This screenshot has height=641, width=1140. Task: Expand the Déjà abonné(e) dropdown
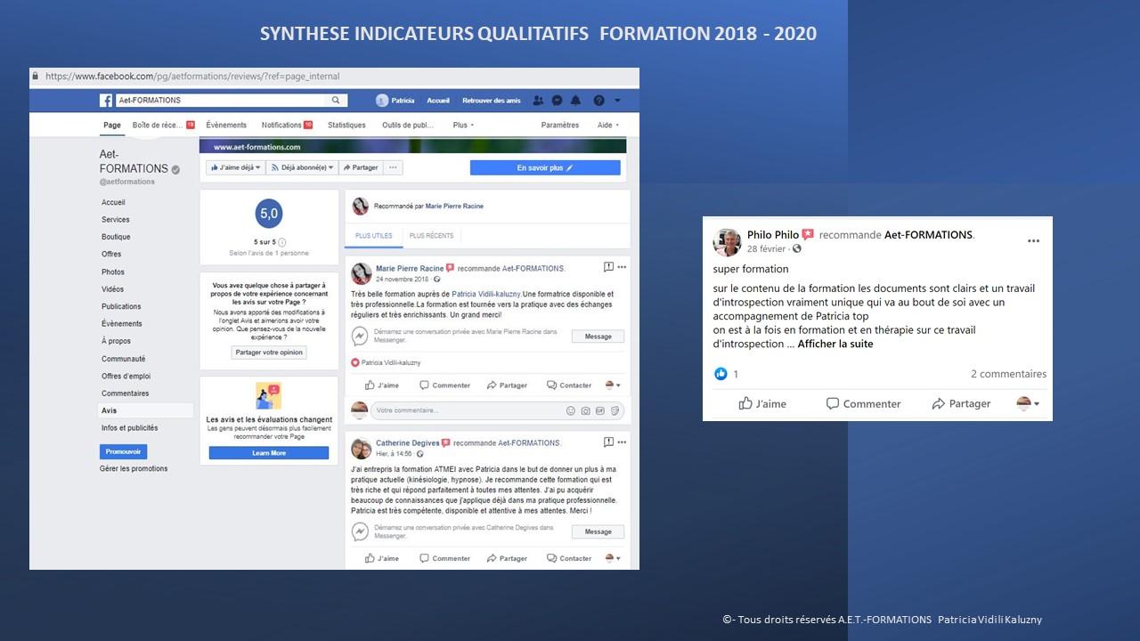tap(302, 167)
